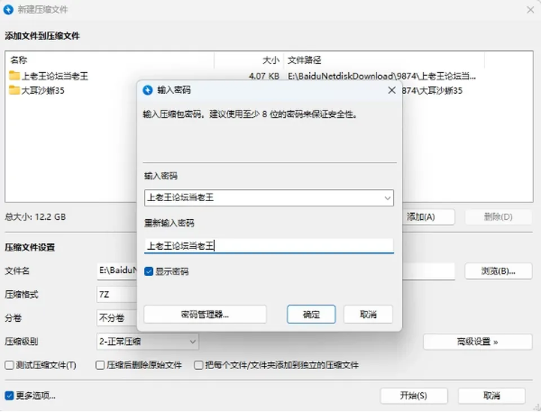Click the 添加(A) button

[428, 217]
